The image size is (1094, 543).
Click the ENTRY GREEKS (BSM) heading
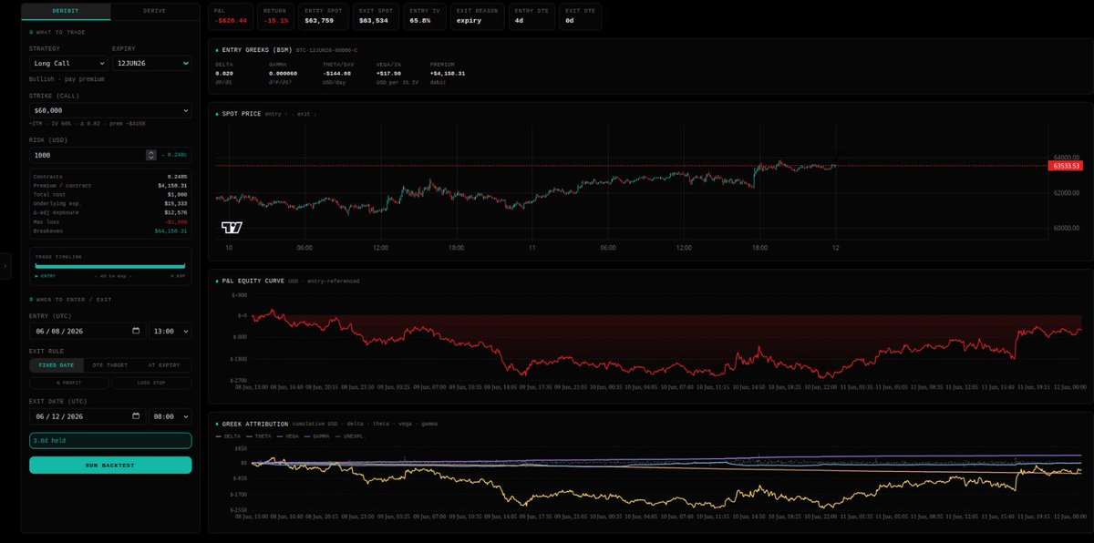pos(255,50)
